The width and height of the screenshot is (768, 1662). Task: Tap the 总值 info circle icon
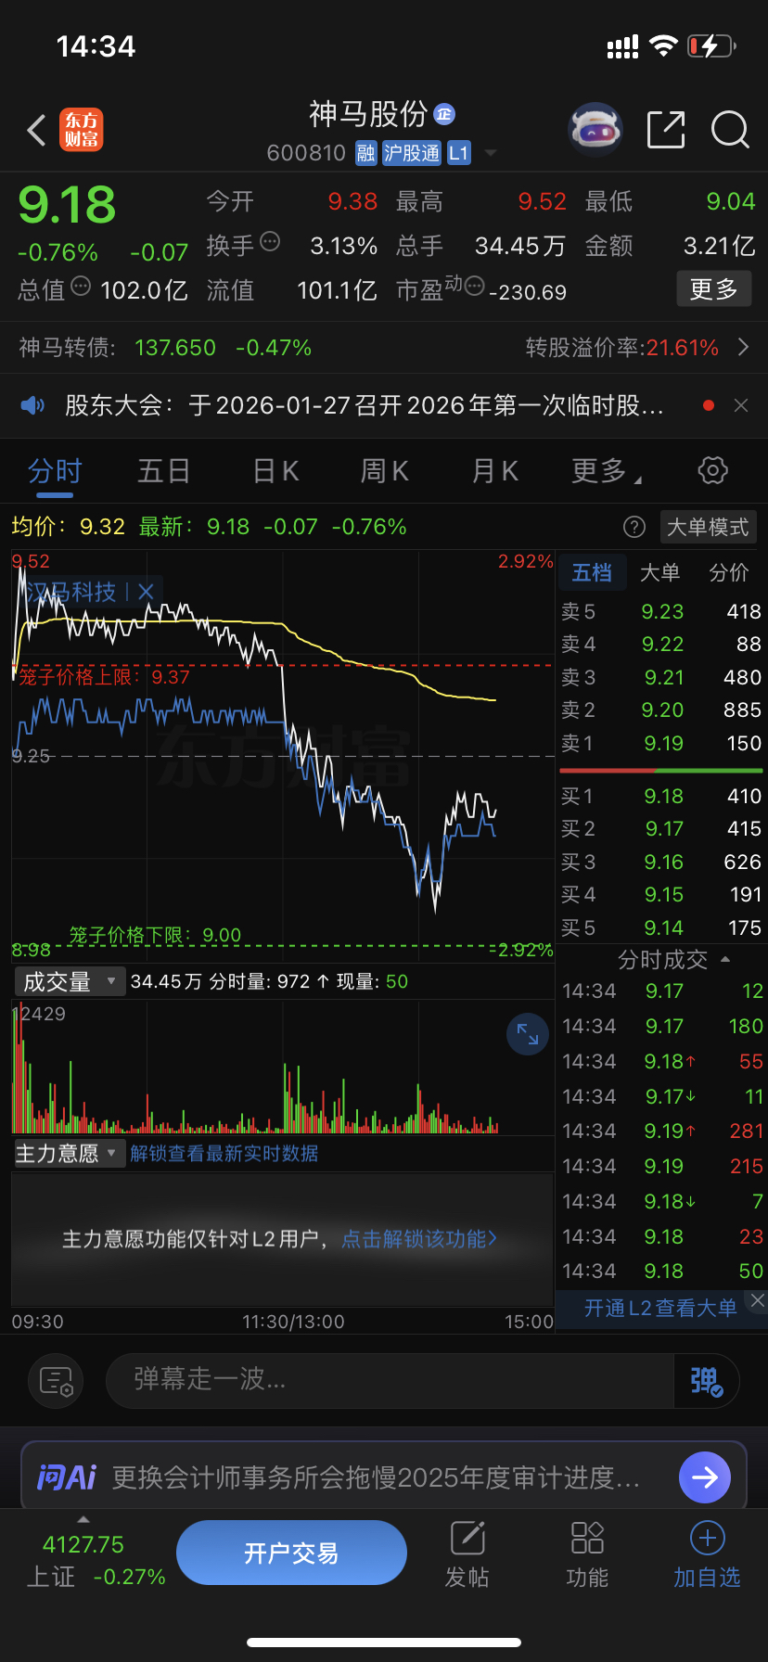(81, 286)
